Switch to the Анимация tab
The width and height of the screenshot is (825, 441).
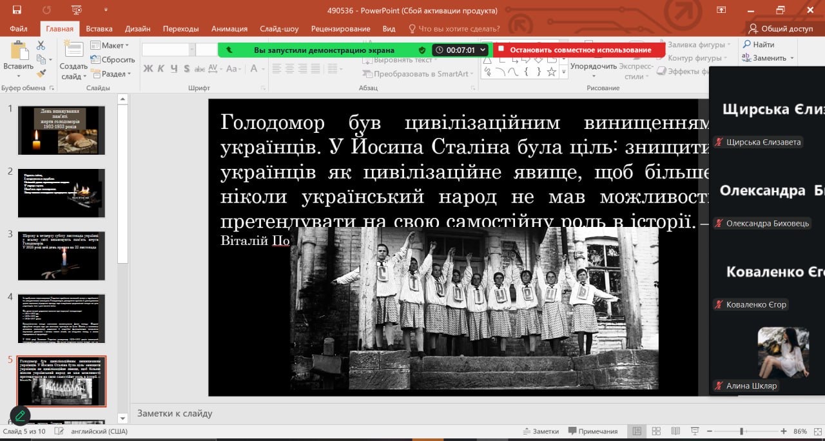[229, 28]
